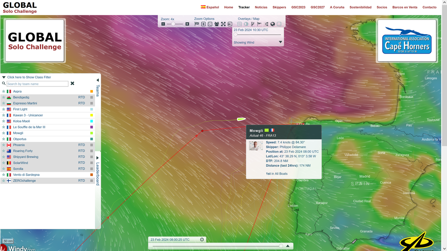Screen dimensions: 447x251
Task: Select Espresso Martini in team list
Action: click(x=47, y=103)
